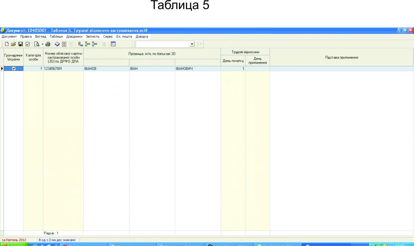Screen dimensions: 414x246
Task: Click the red refresh recalculation icon
Action: [x=64, y=44]
